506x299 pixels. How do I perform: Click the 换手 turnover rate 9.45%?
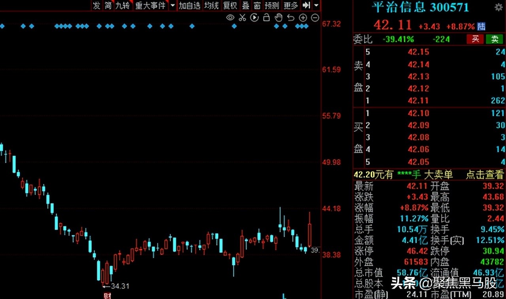pyautogui.click(x=492, y=229)
